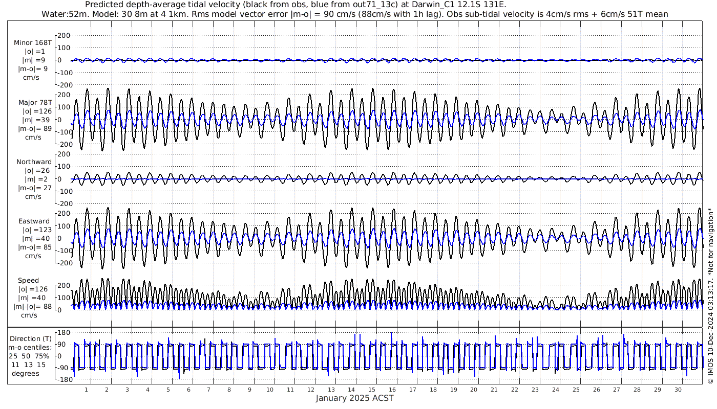Viewport: 717px width, 409px height.
Task: Click day '10' on the x-axis
Action: pyautogui.click(x=270, y=390)
